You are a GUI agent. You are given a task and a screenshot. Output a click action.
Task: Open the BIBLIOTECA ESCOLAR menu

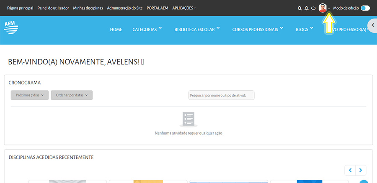[x=197, y=30]
